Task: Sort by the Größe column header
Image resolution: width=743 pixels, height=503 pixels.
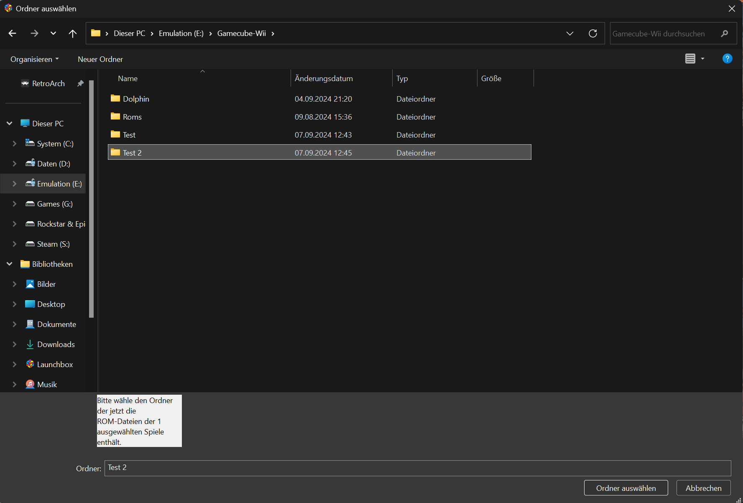Action: (491, 79)
